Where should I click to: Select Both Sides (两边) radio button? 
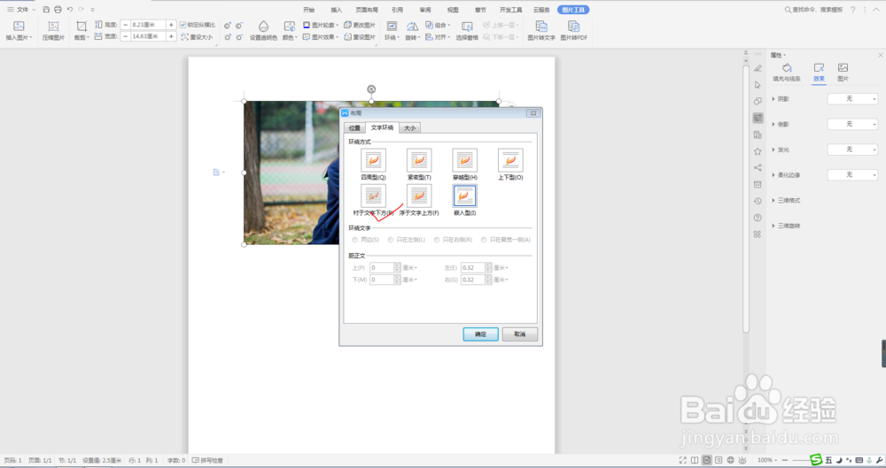click(x=355, y=240)
